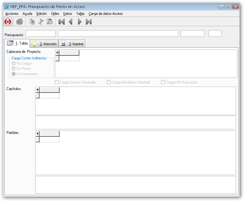
Task: Open the Edición menu
Action: click(x=42, y=14)
